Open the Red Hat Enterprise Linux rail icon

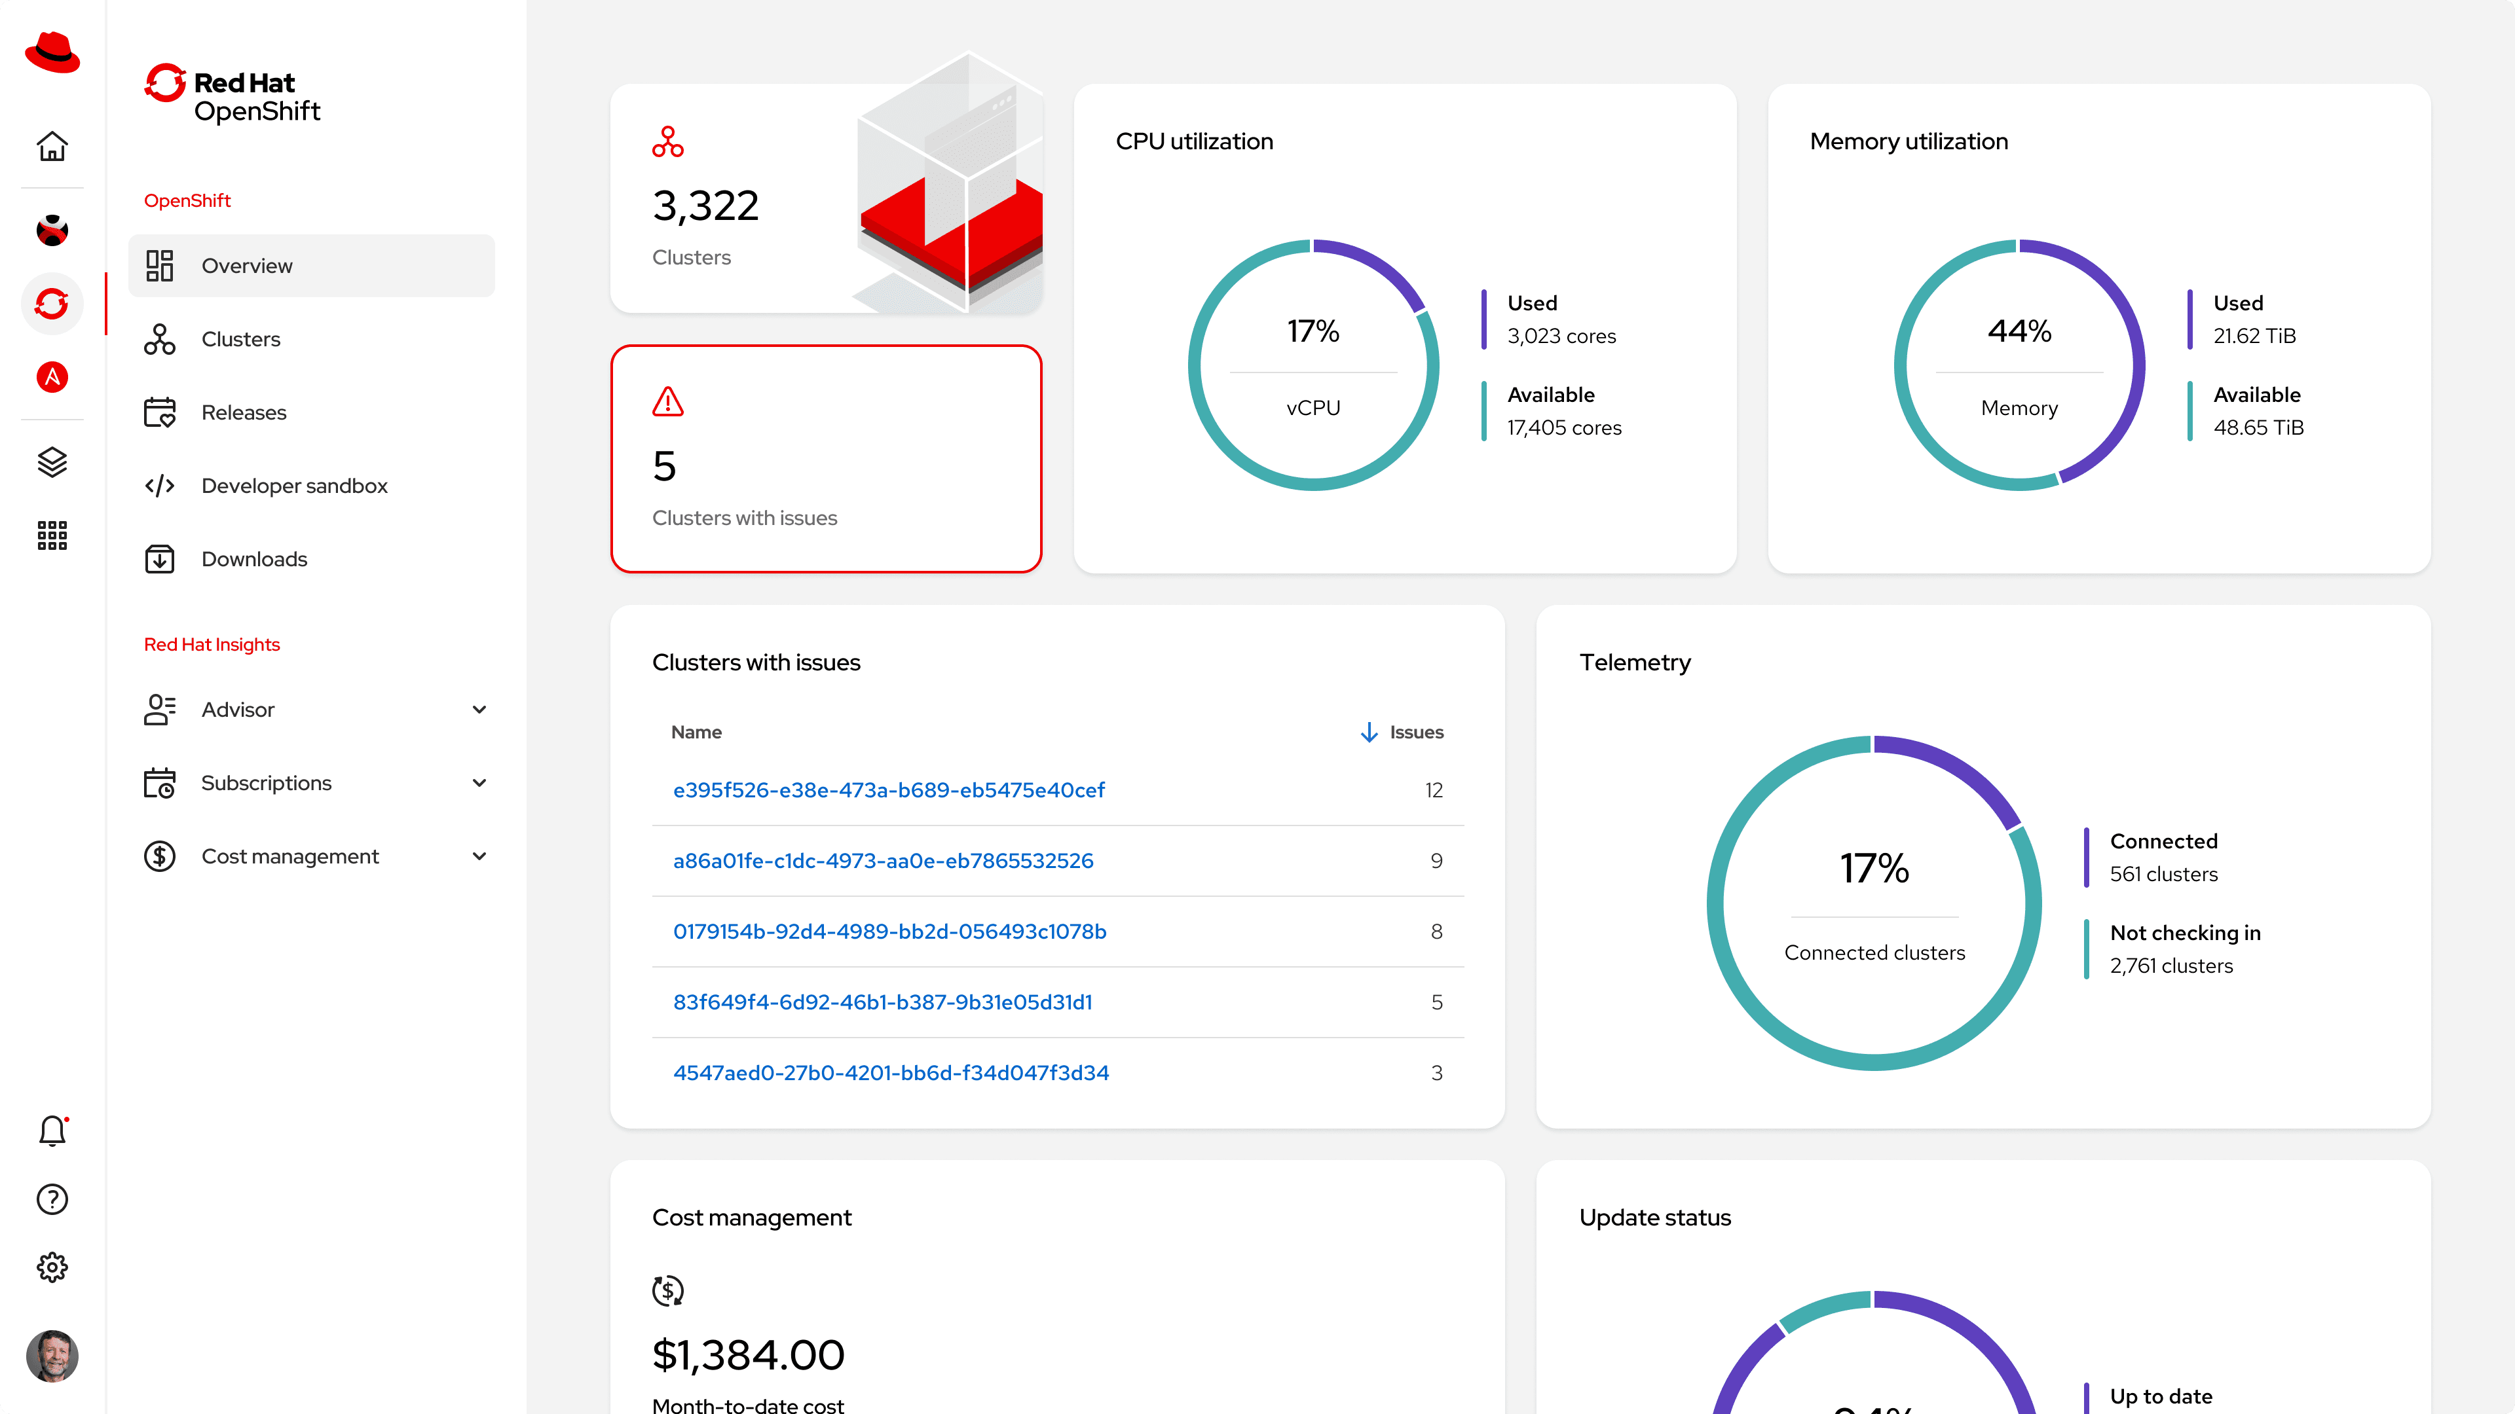click(x=52, y=230)
